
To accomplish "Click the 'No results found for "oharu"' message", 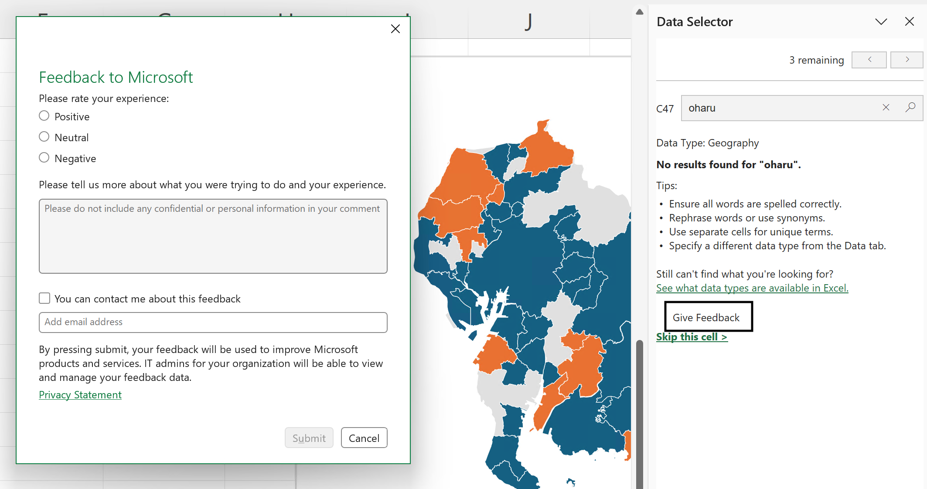I will tap(729, 165).
